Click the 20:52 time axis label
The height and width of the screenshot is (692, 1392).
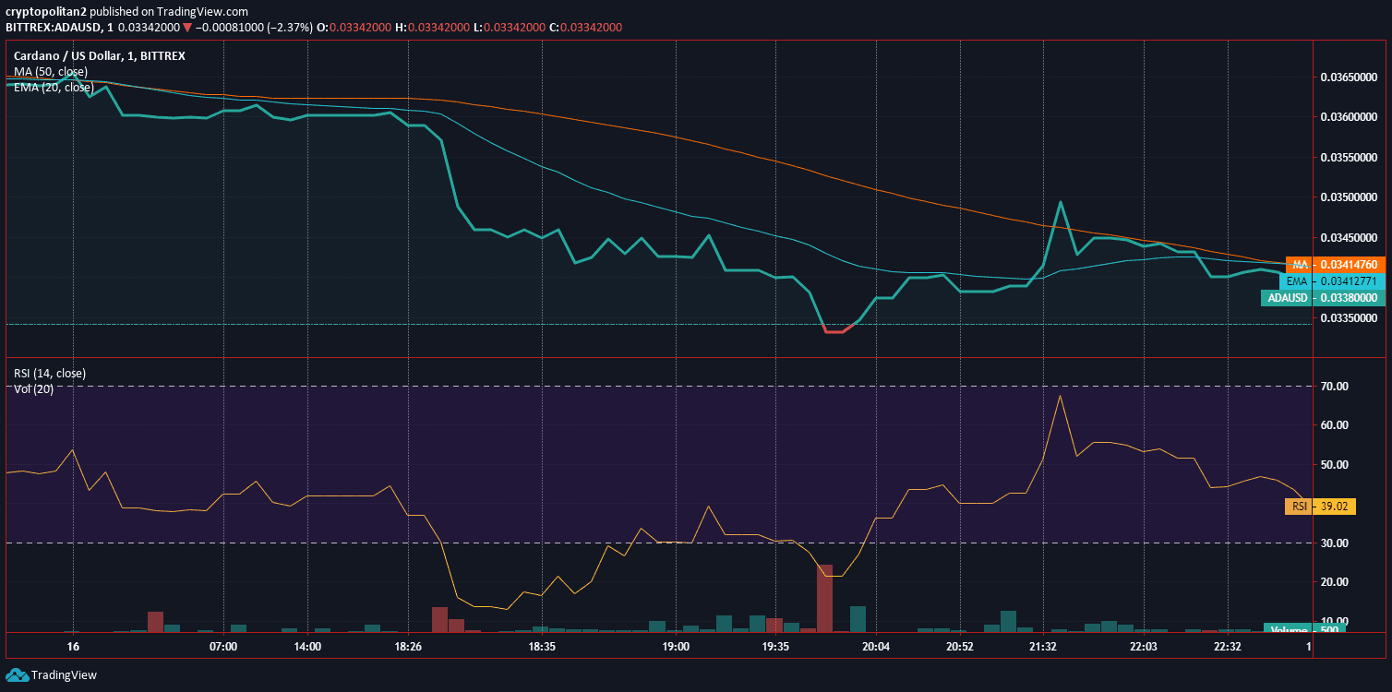960,648
